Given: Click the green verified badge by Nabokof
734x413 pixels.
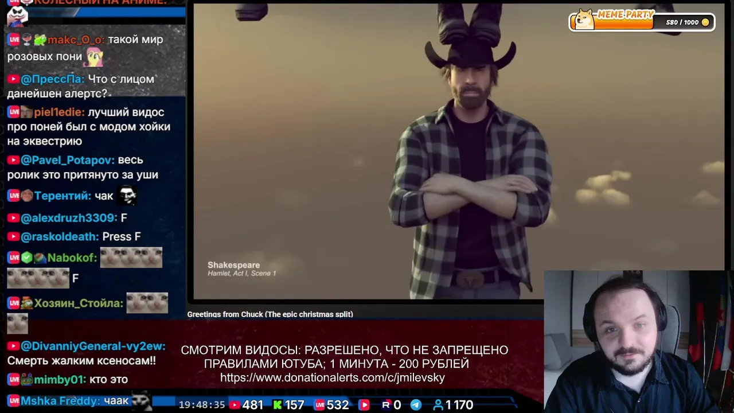Looking at the screenshot, I should 26,258.
